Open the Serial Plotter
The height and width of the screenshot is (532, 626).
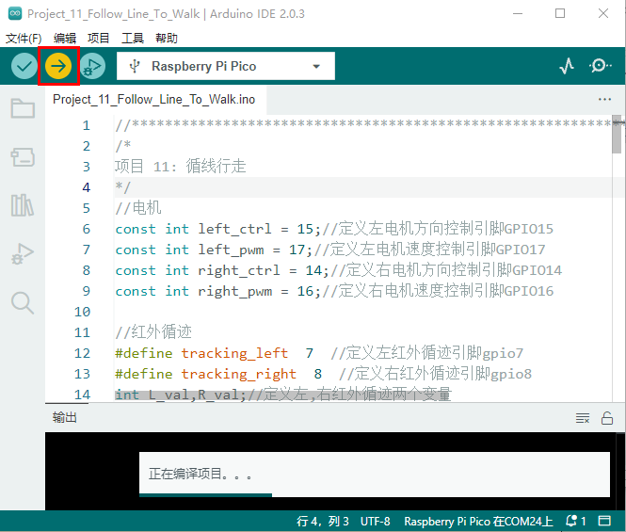[567, 66]
